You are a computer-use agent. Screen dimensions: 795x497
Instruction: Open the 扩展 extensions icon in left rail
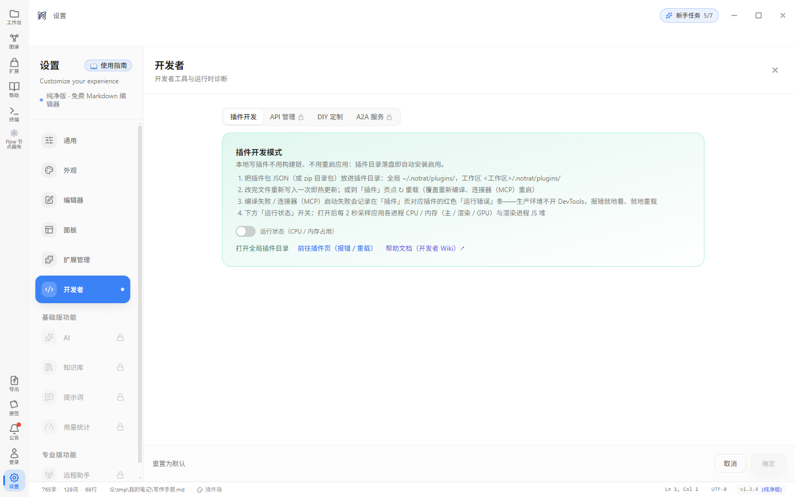point(14,66)
